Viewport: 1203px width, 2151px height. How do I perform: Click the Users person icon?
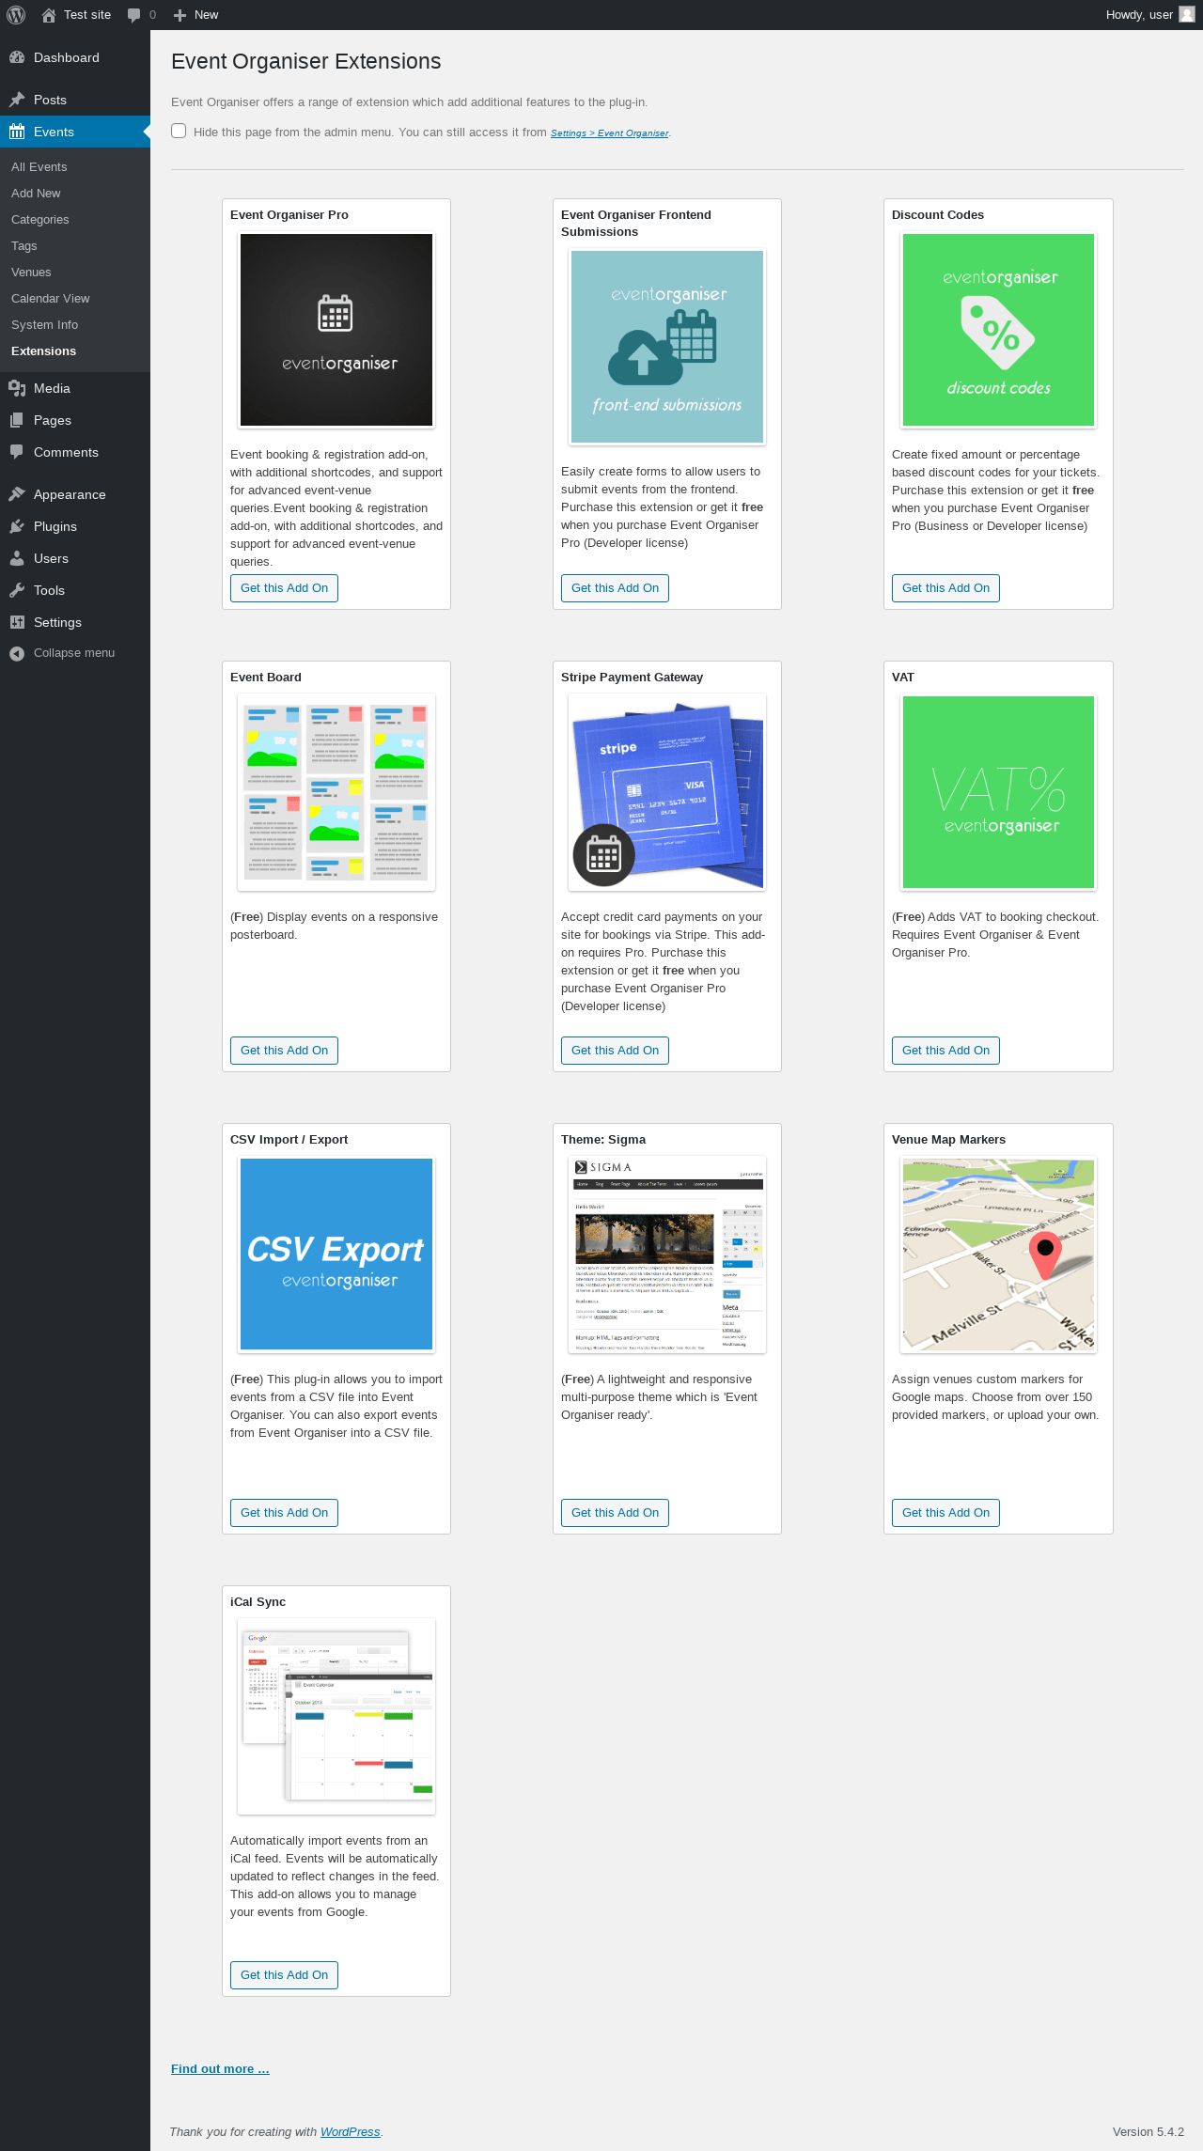[x=17, y=558]
